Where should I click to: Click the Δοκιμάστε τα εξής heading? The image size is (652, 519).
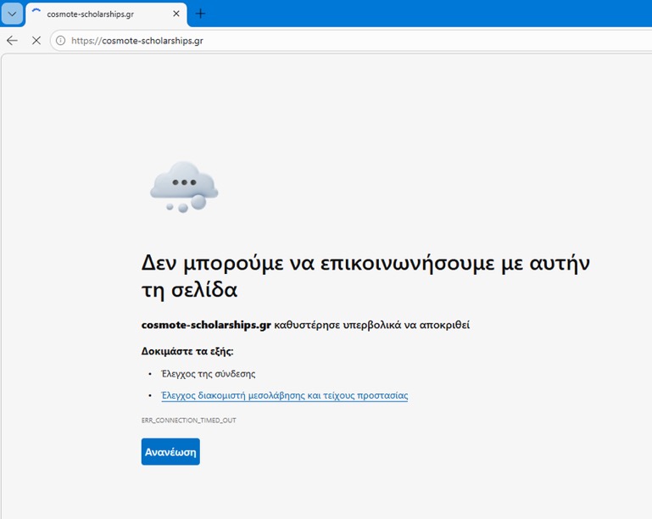click(187, 351)
